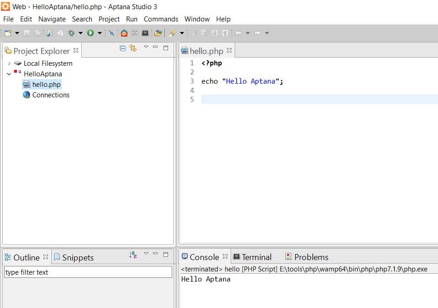
Task: Toggle Link with Editor in Project Explorer
Action: pos(133,48)
